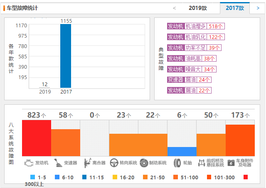Click the 58个 transmission count text

pos(66,115)
